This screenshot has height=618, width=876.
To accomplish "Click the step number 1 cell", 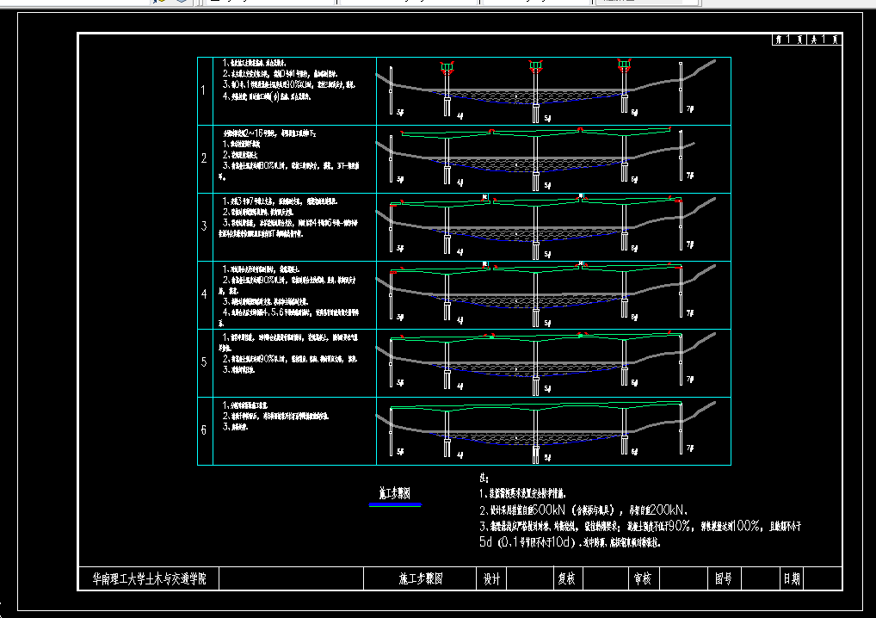I will (205, 91).
